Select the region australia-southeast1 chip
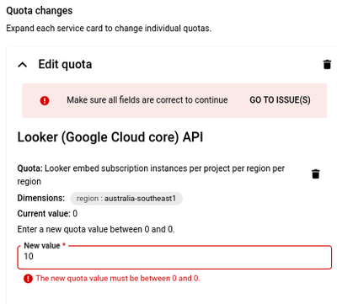The width and height of the screenshot is (337, 304). pyautogui.click(x=126, y=199)
